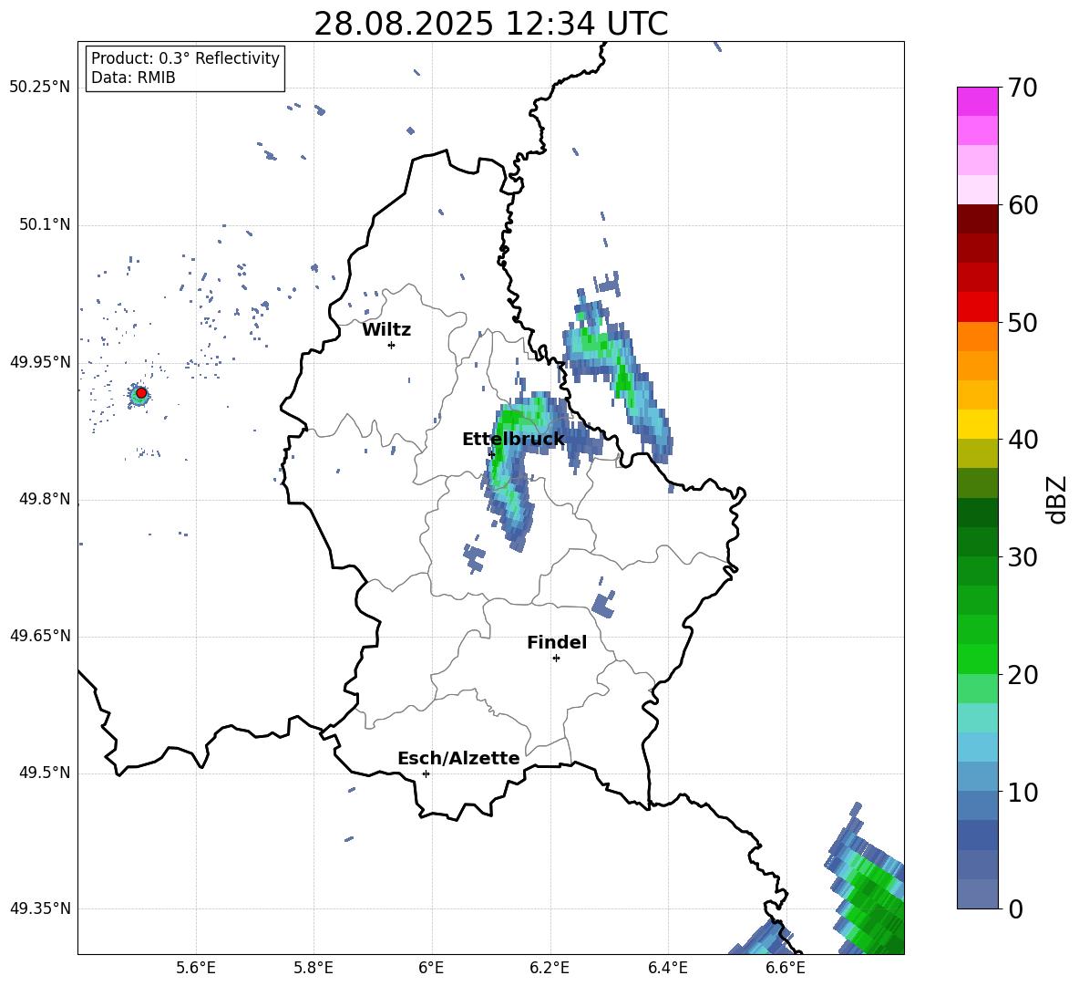This screenshot has width=1079, height=986.
Task: Click the 50.1°N latitude label
Action: point(45,224)
